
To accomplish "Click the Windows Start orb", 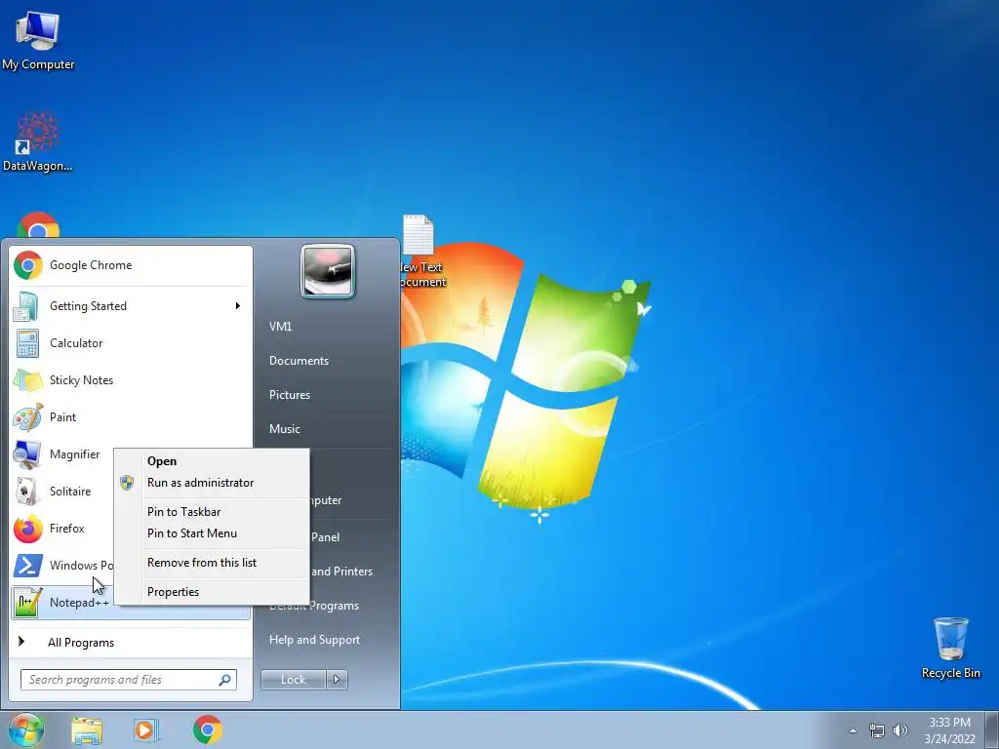I will pos(26,729).
